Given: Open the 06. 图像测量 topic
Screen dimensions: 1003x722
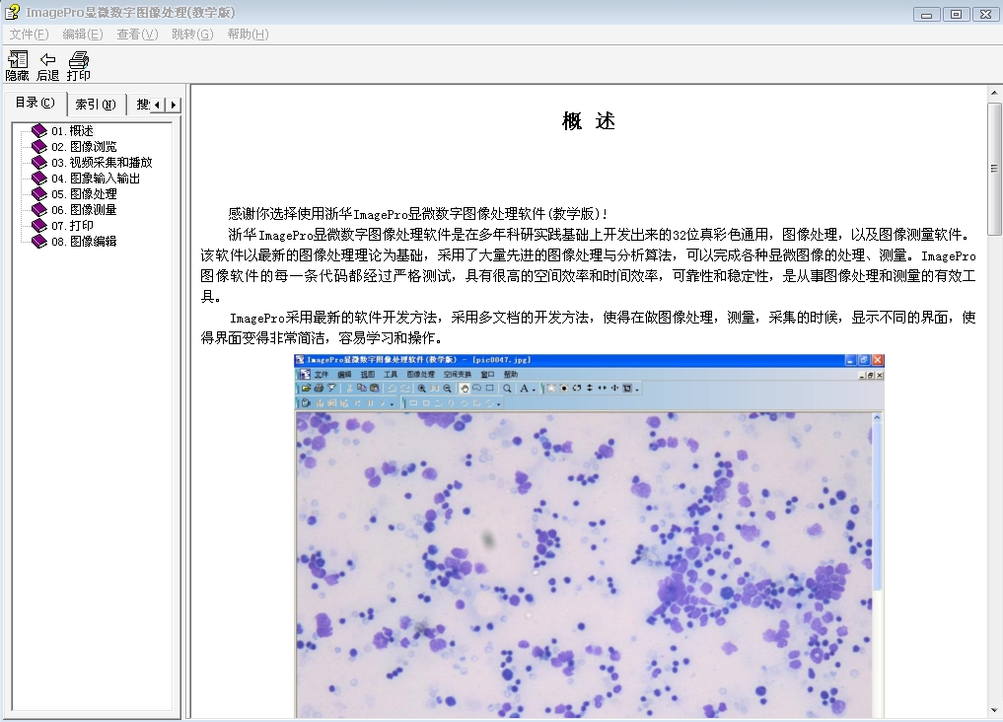Looking at the screenshot, I should 84,210.
